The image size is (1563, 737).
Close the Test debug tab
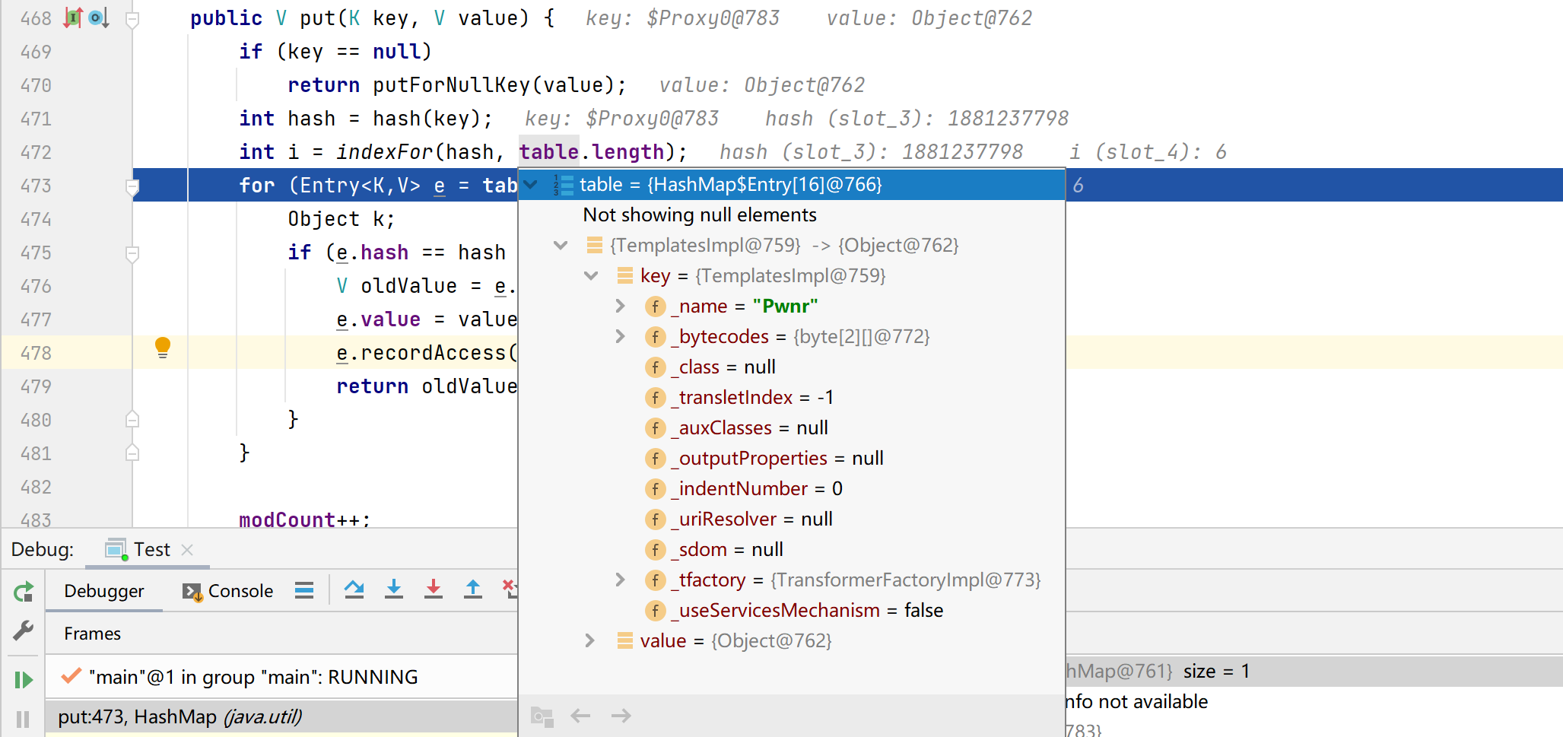pyautogui.click(x=187, y=549)
